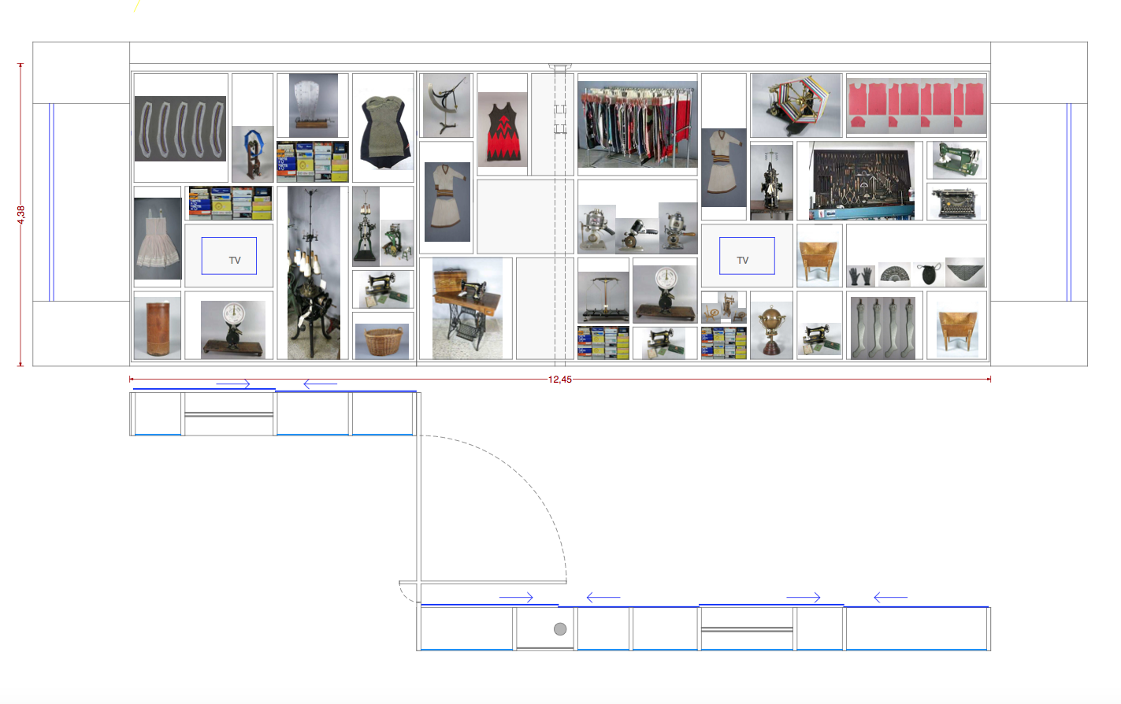The image size is (1121, 704).
Task: Select the pink sewing pattern pieces image
Action: [x=916, y=106]
